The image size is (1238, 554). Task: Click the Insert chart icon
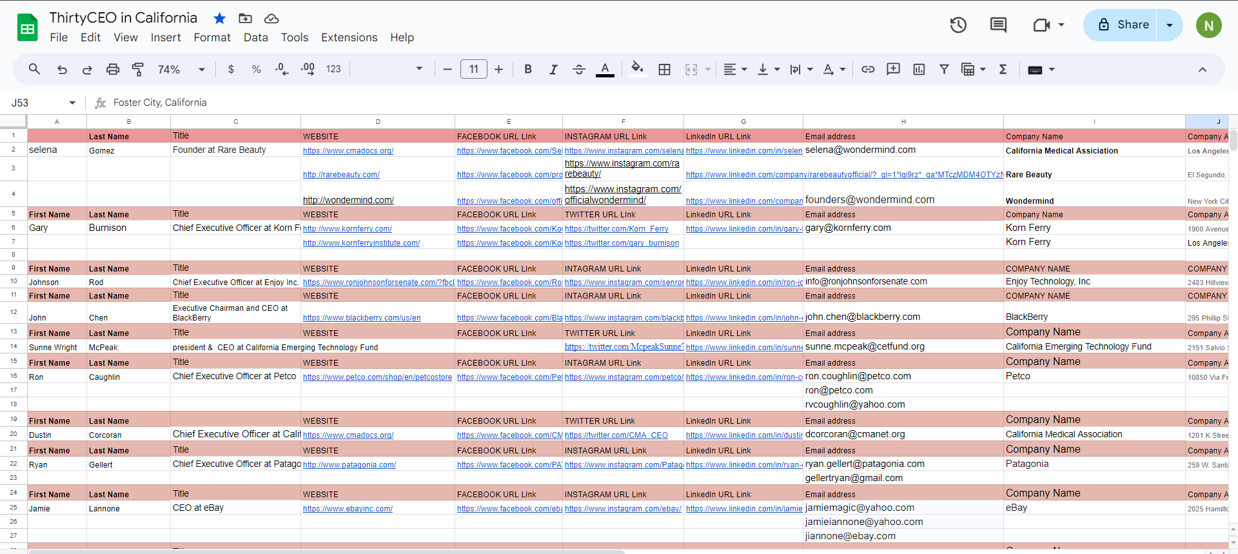[x=919, y=70]
